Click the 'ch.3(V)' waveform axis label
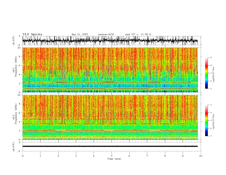Viewport: 226px width, 175px height. pyautogui.click(x=14, y=147)
